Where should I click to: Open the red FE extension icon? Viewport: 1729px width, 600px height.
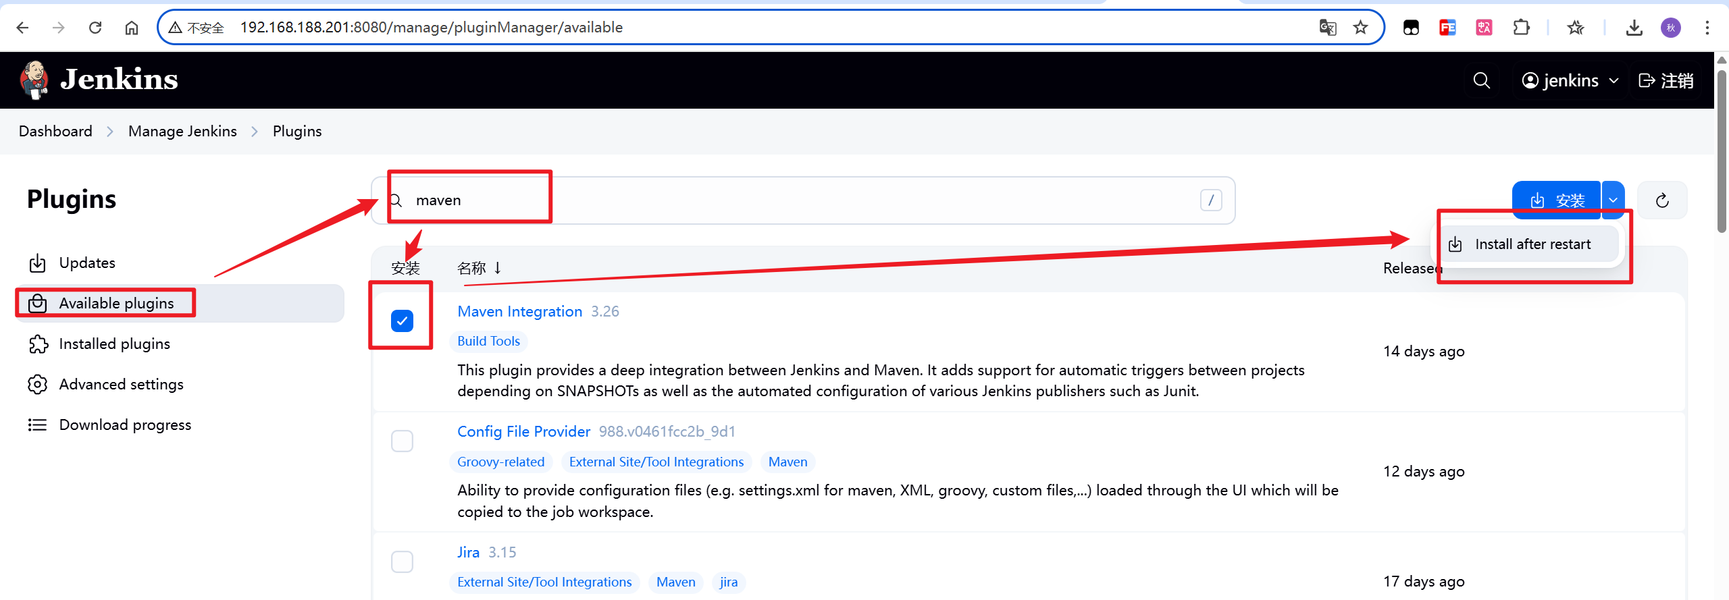1447,28
